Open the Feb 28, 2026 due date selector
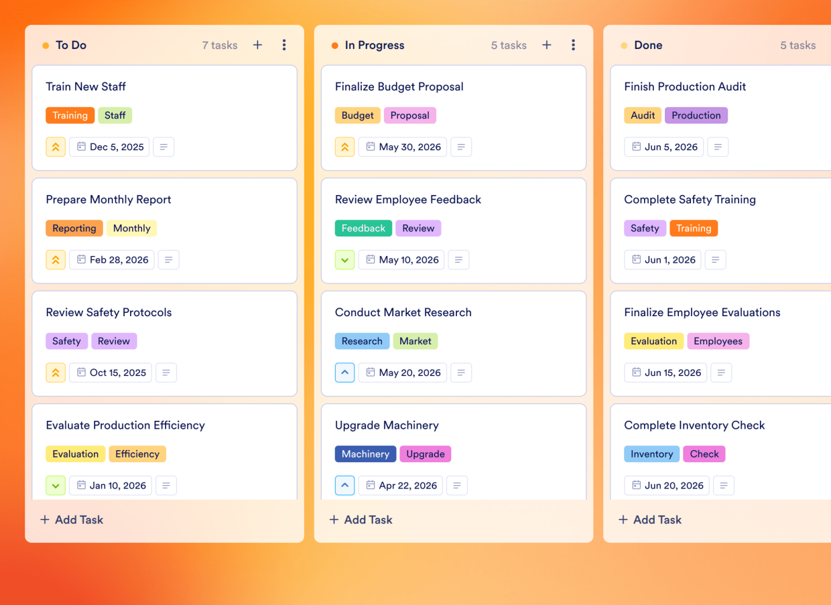The width and height of the screenshot is (831, 605). click(111, 259)
